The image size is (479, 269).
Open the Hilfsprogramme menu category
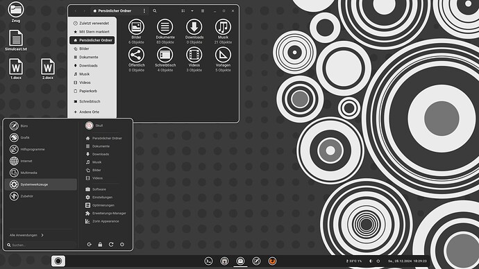tap(41, 149)
